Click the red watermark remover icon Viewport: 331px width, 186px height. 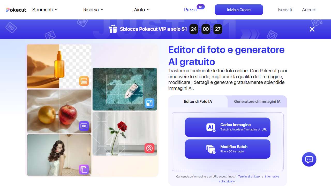click(149, 148)
